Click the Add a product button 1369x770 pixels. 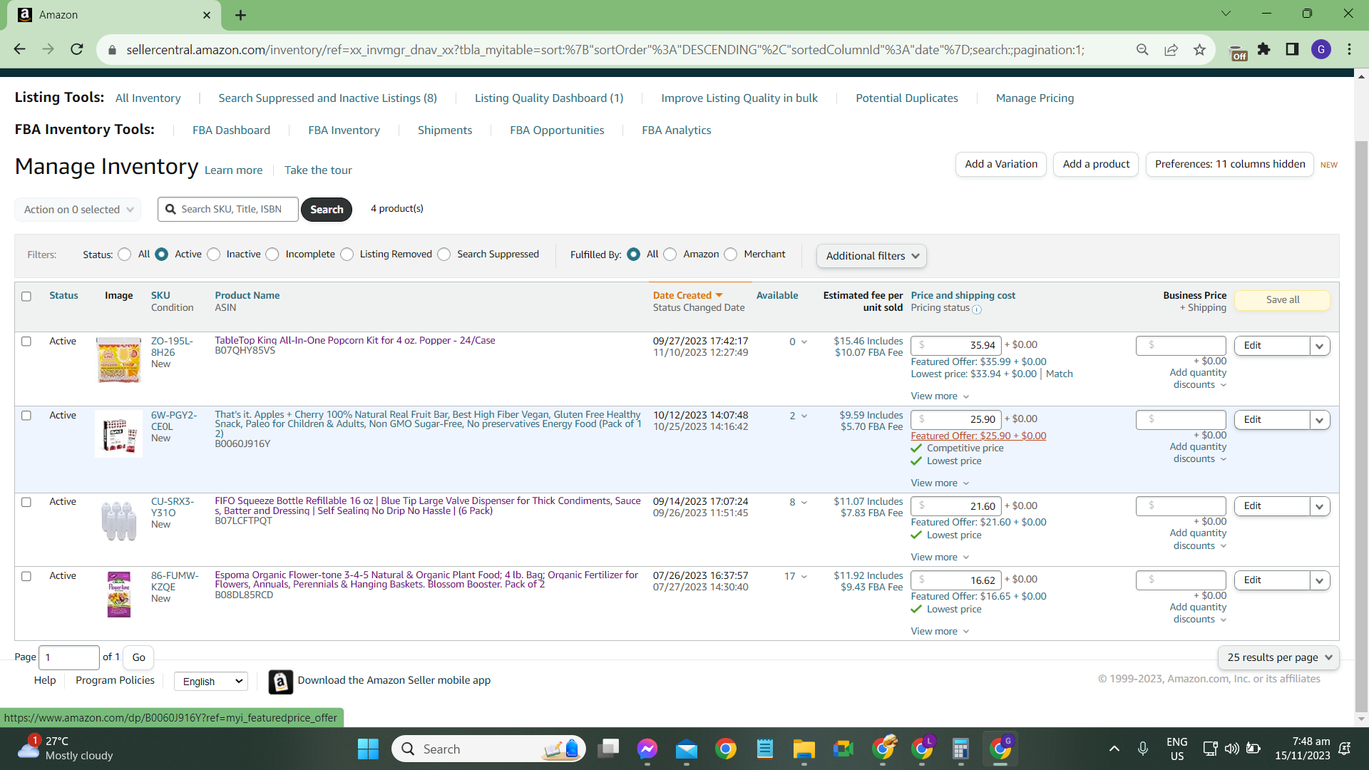coord(1096,164)
